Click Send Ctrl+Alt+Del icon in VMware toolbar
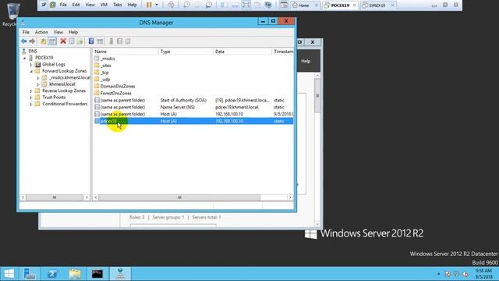 click(171, 5)
